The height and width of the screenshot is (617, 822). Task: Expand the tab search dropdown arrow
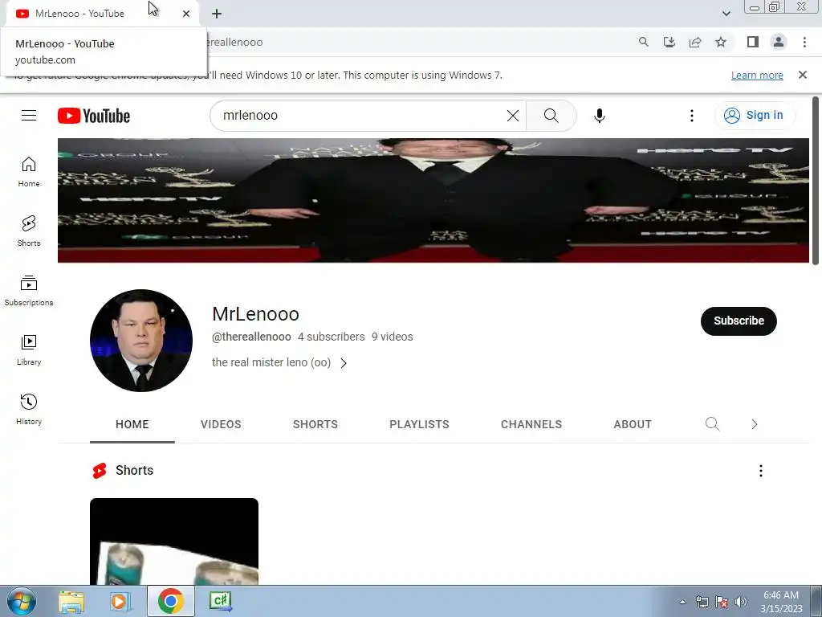(726, 14)
